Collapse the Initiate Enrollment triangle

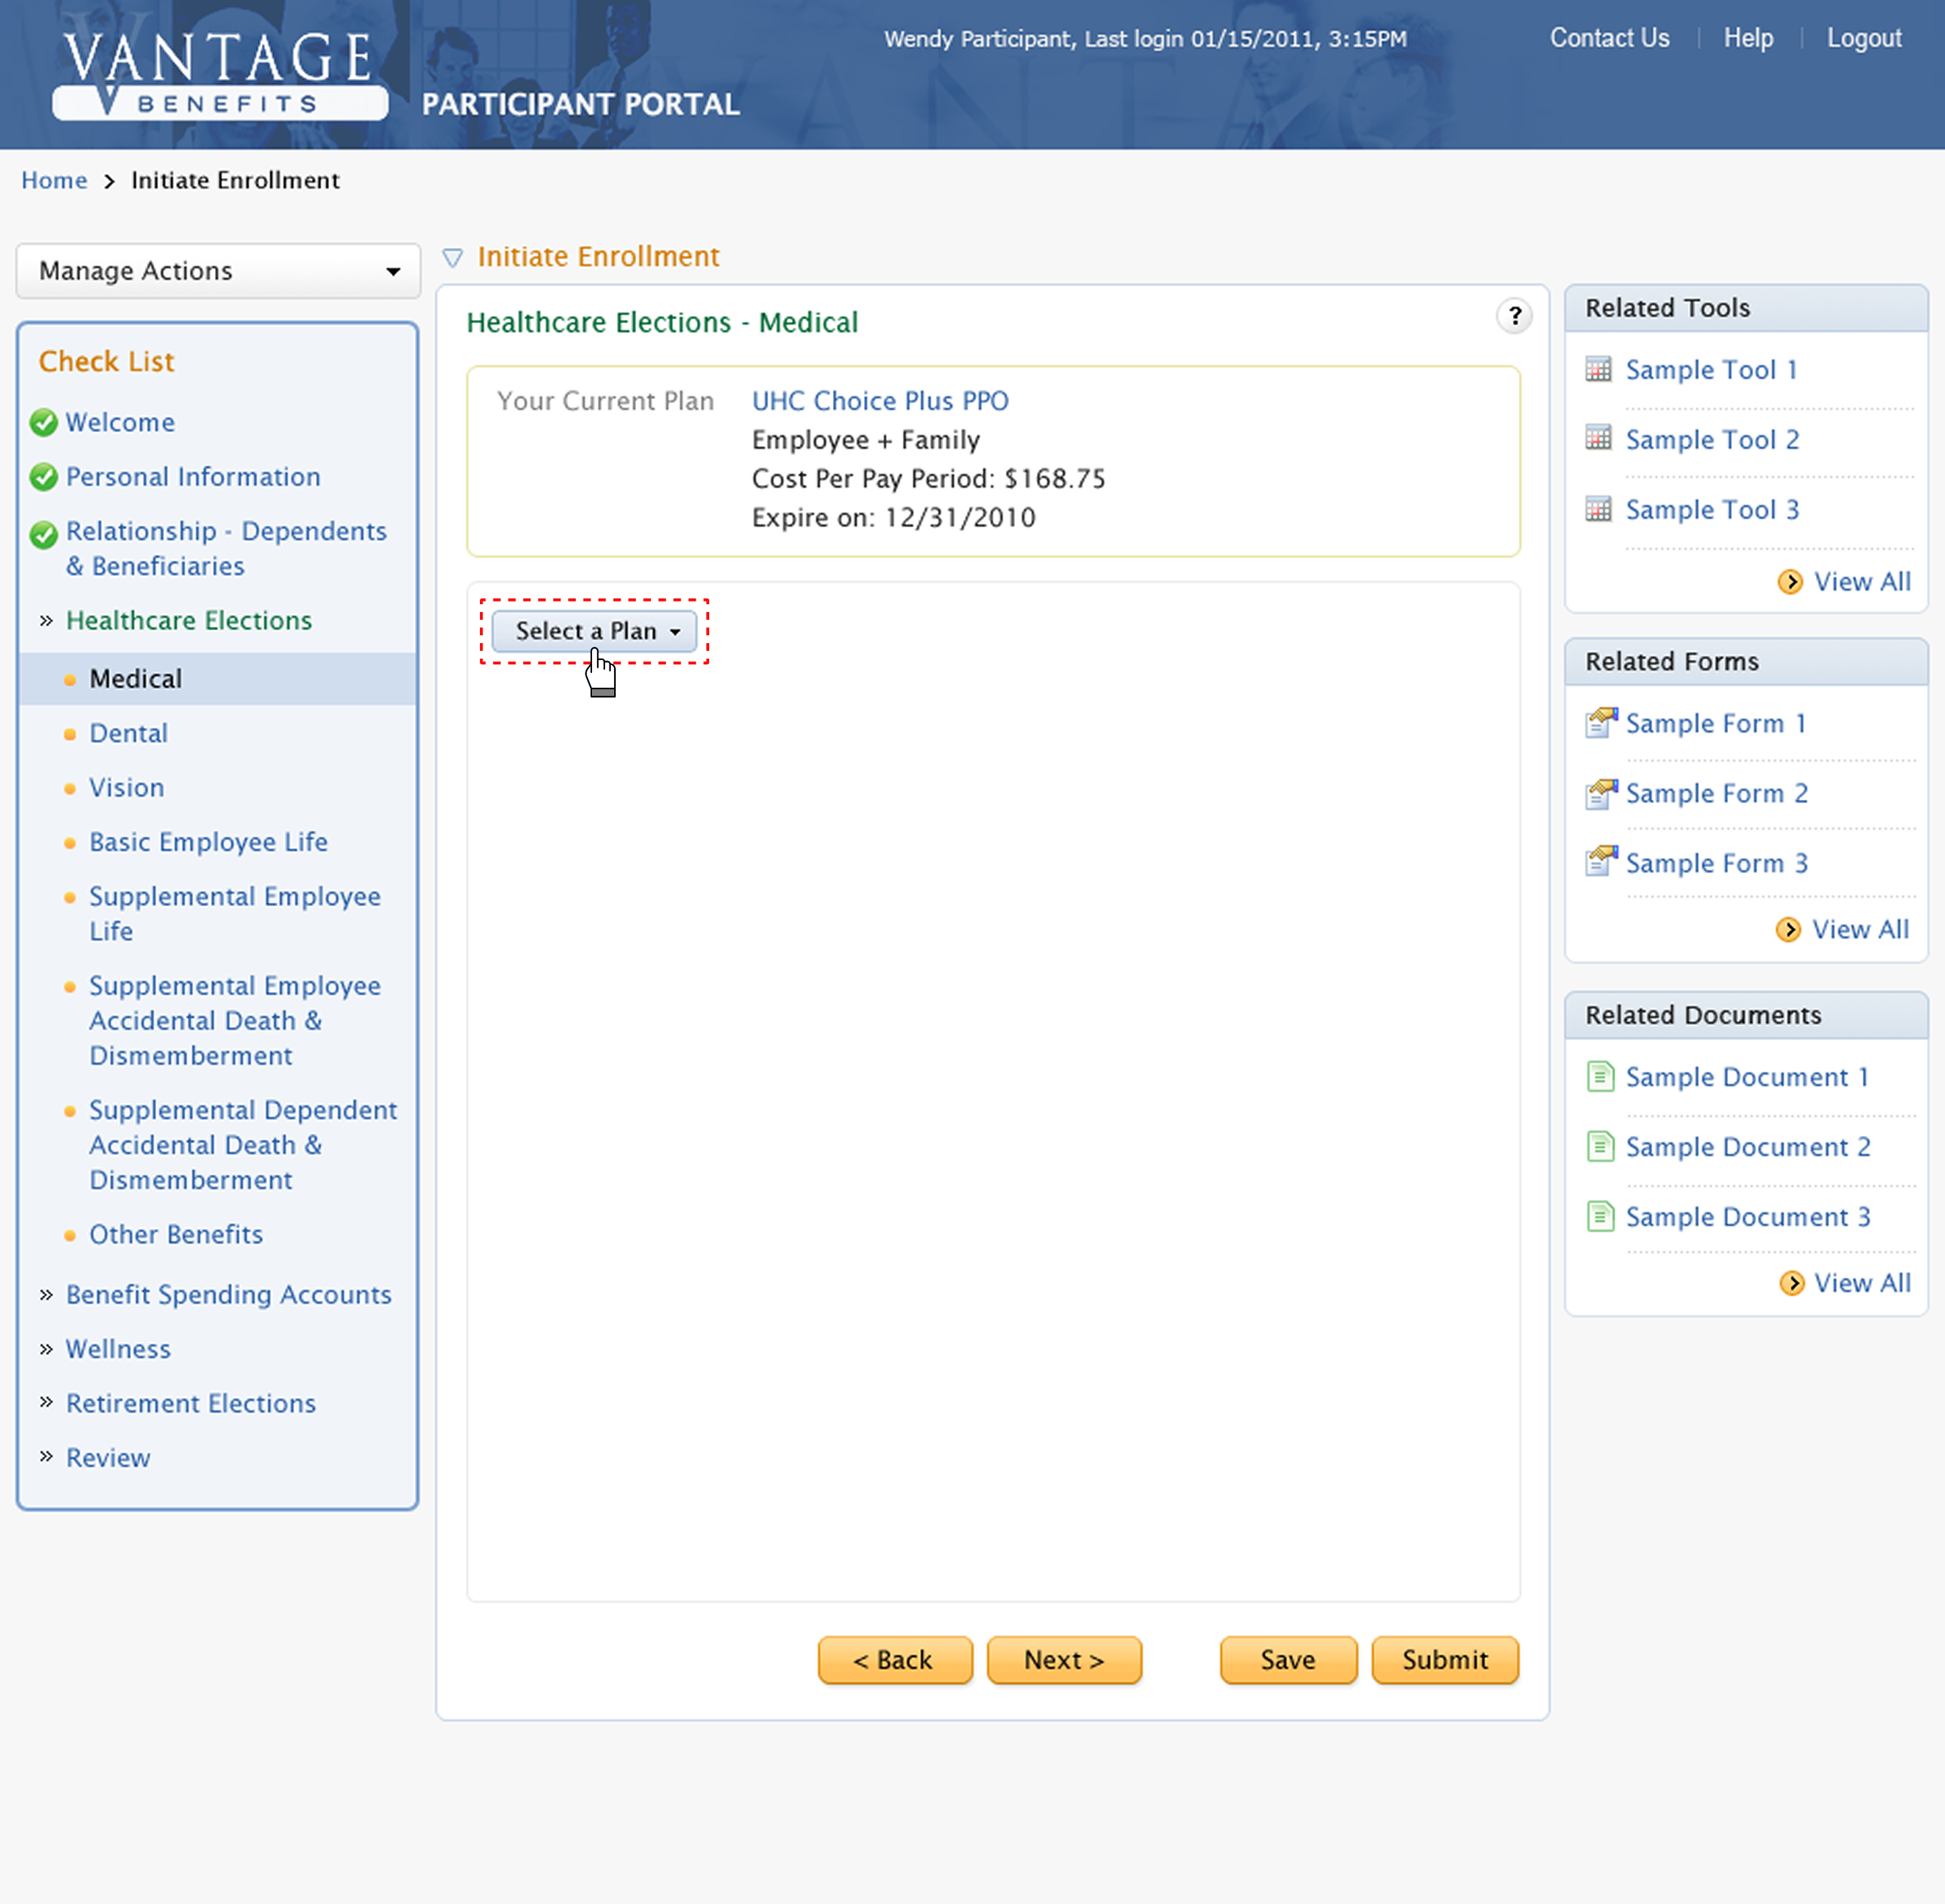pyautogui.click(x=453, y=258)
